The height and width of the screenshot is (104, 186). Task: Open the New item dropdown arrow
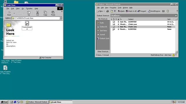click(x=104, y=11)
